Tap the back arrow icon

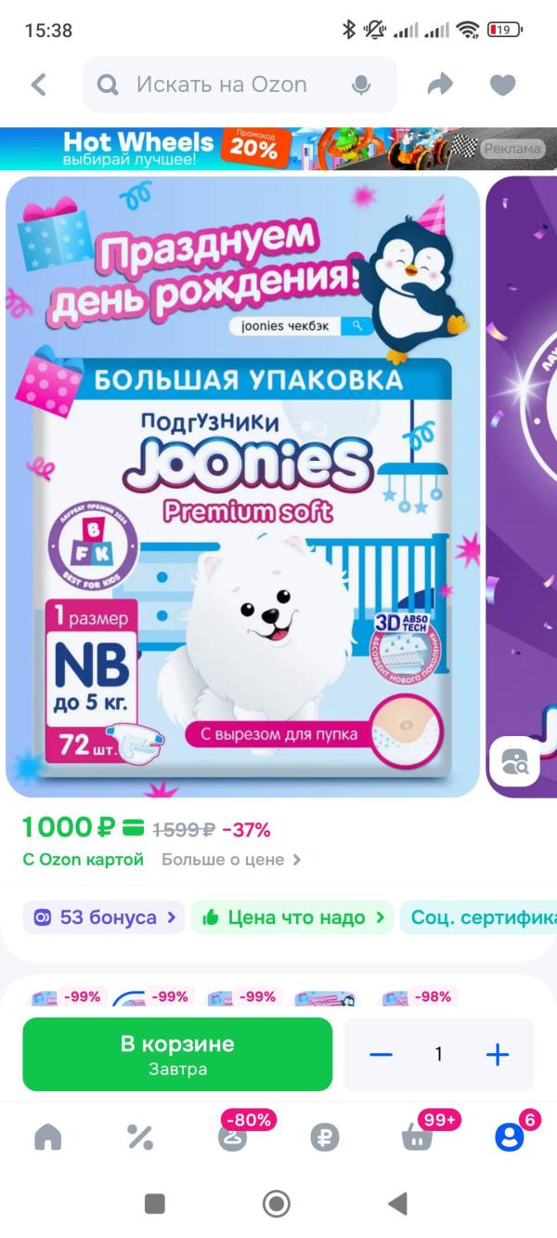[x=38, y=85]
